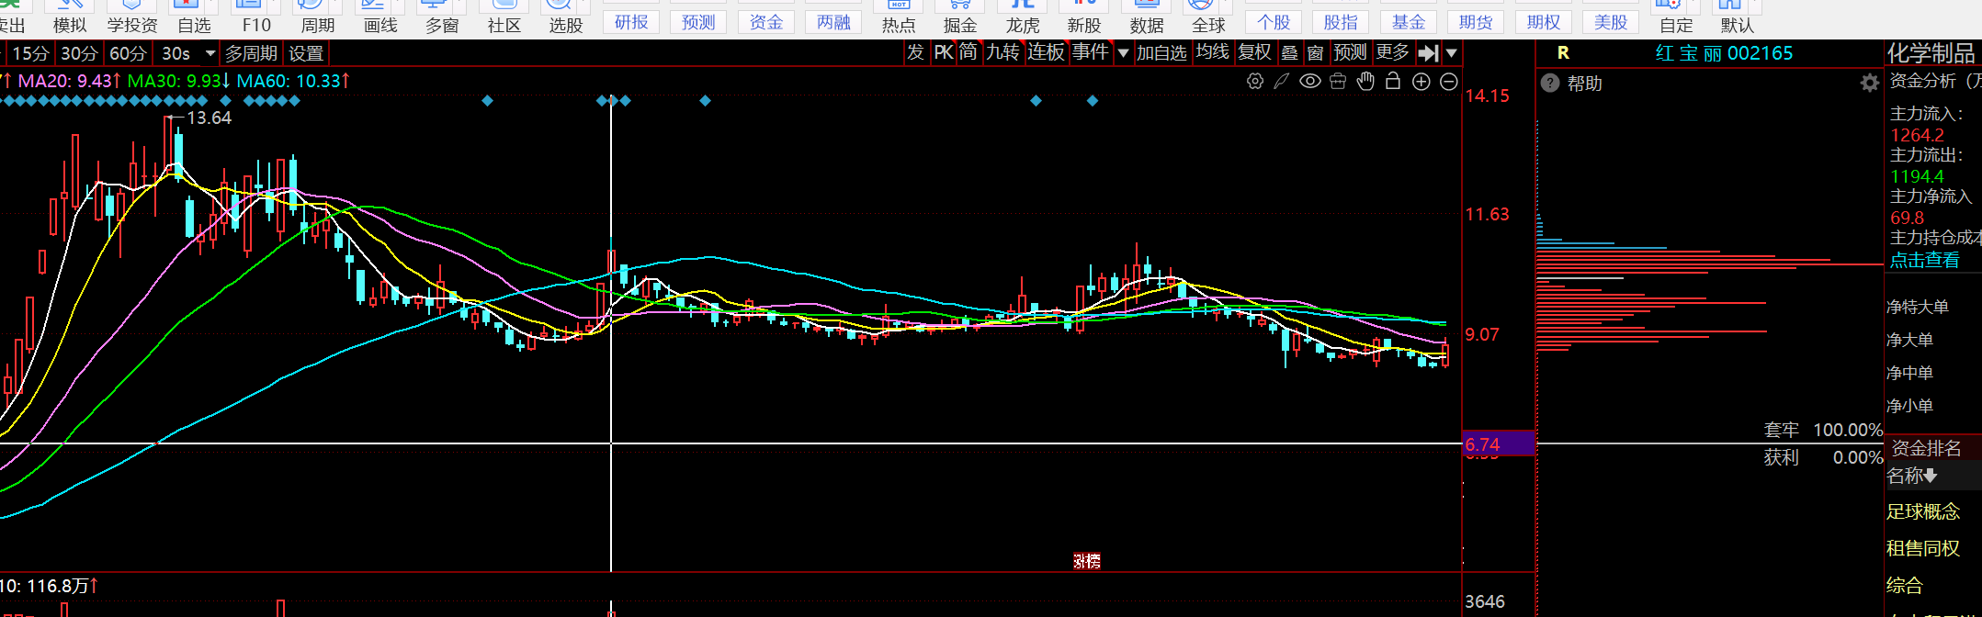Click the 研报 research report button
The width and height of the screenshot is (1982, 617).
631,23
